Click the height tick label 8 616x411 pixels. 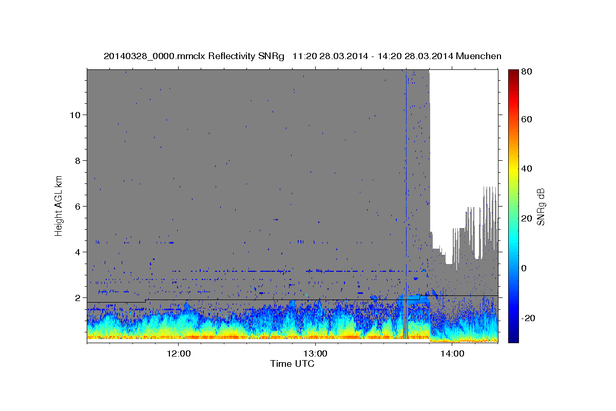pos(79,160)
